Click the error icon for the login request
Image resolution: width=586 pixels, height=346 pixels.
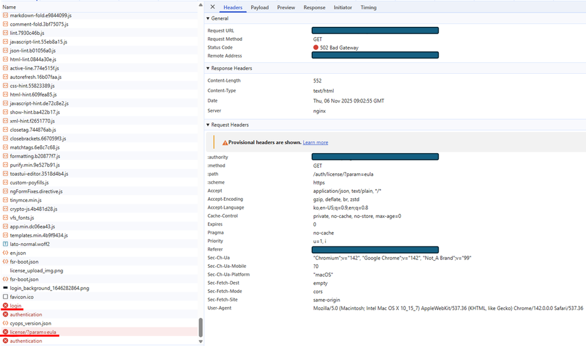[x=5, y=306]
